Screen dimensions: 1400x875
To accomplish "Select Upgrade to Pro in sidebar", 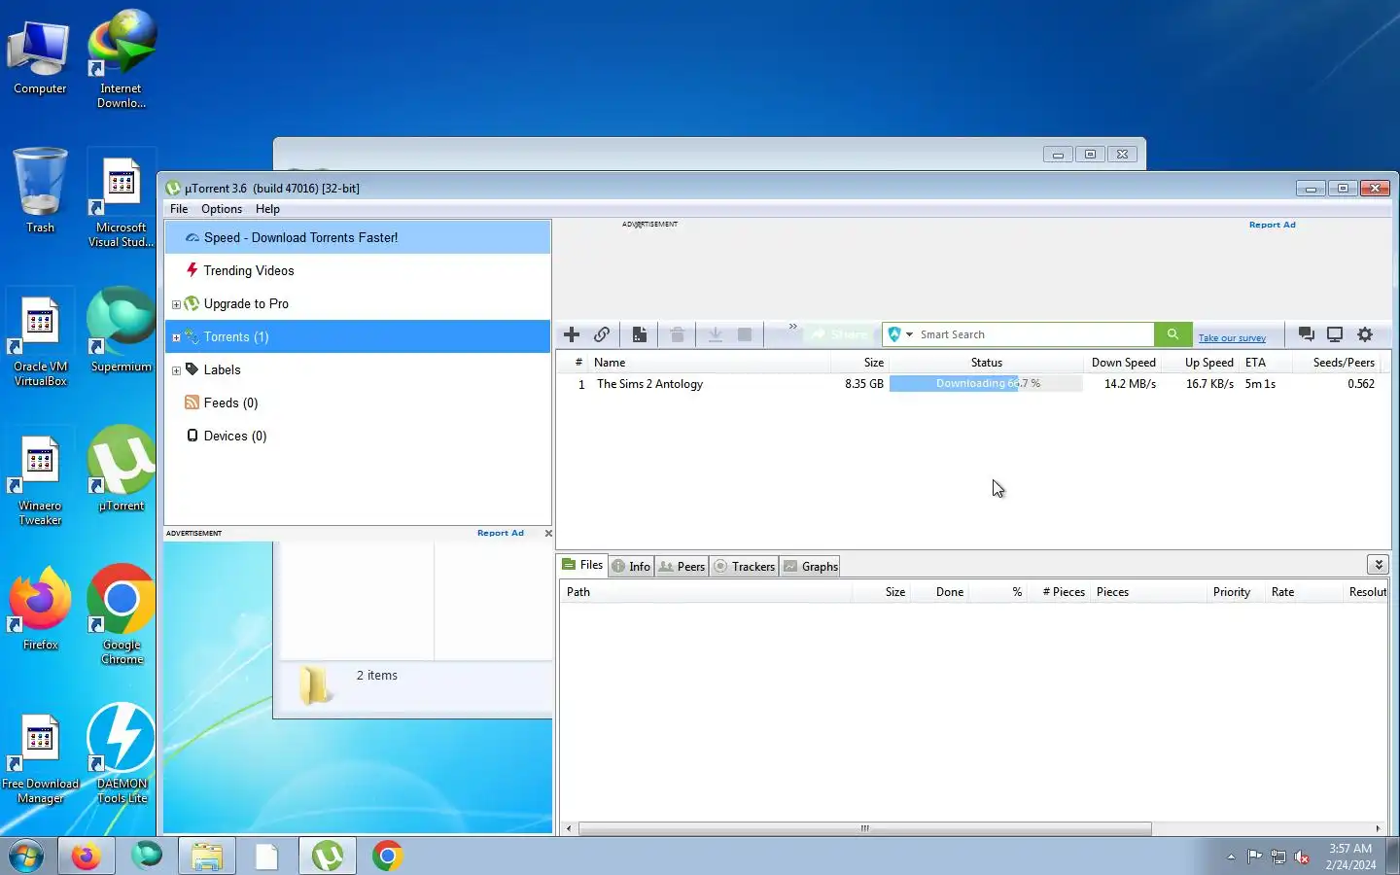I will coord(358,303).
